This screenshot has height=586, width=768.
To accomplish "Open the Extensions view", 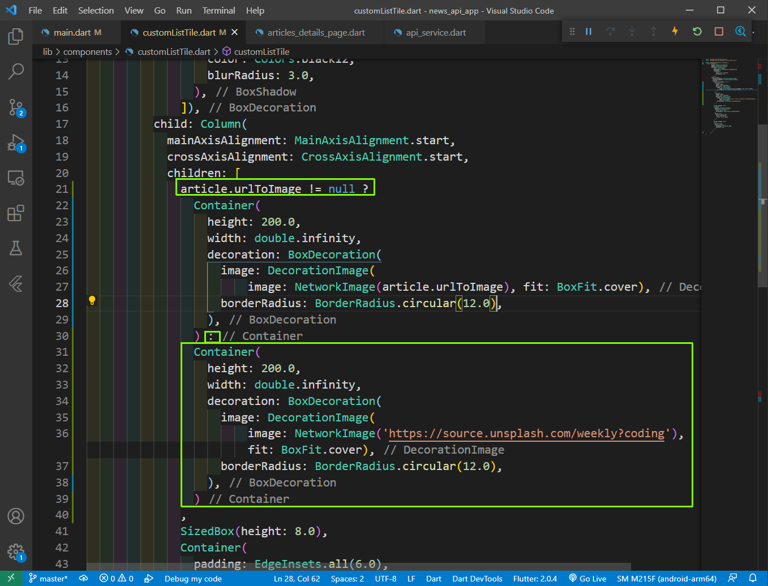I will coord(16,213).
